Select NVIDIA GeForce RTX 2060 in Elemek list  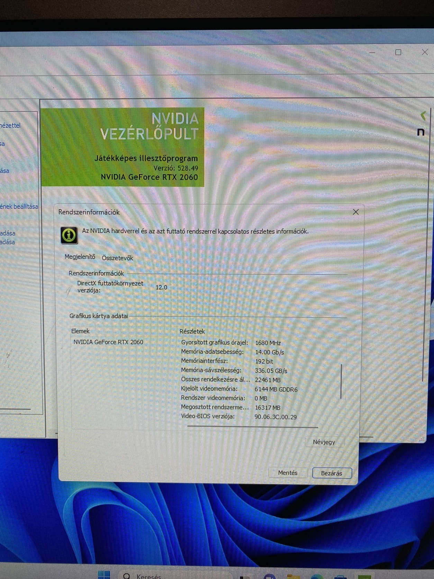coord(108,342)
